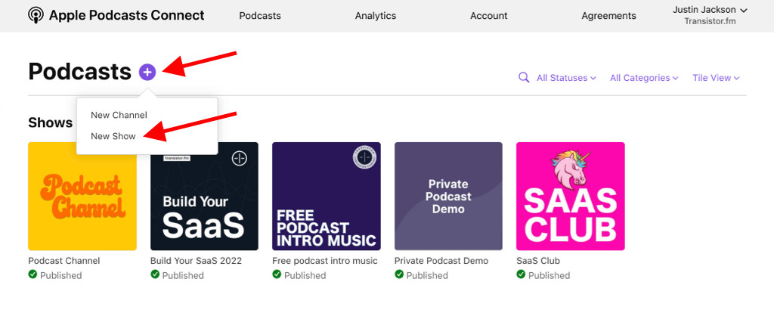
Task: Open Justin Jackson account menu
Action: 710,10
